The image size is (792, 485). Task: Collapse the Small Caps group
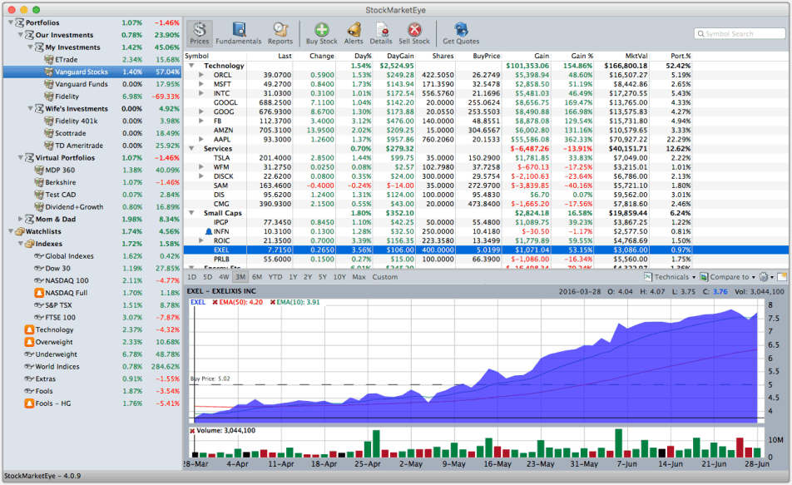[x=191, y=213]
